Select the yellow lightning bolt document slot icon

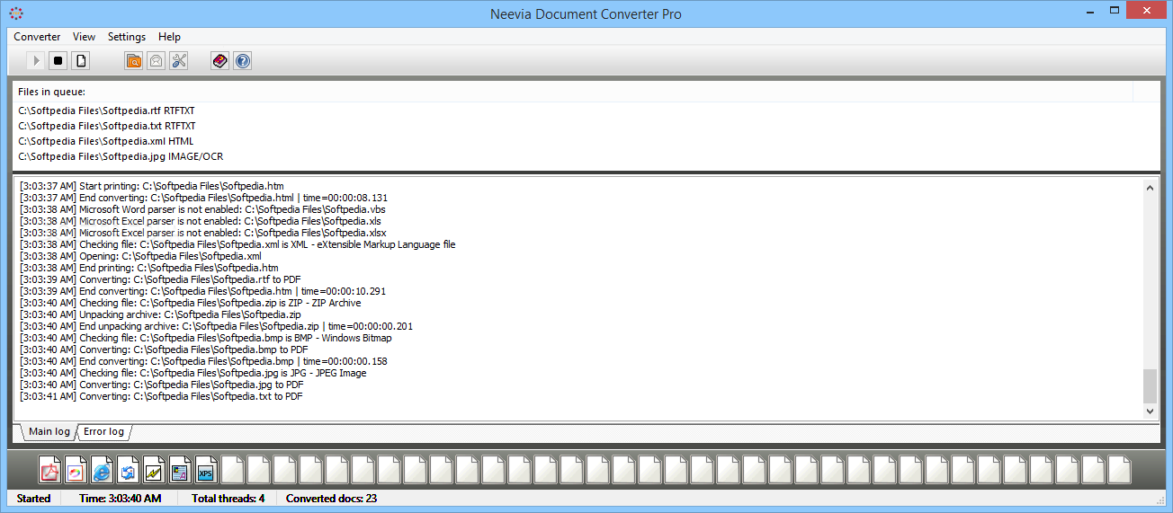click(154, 470)
